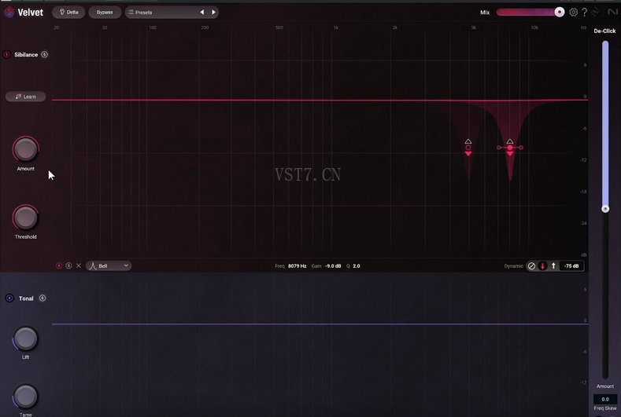Viewport: 621px width, 417px height.
Task: Adjust the Mix slider knob
Action: click(560, 13)
